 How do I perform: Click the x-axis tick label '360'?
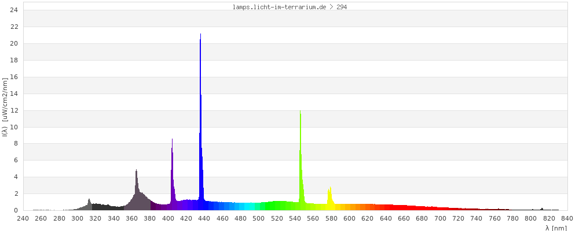(x=132, y=218)
